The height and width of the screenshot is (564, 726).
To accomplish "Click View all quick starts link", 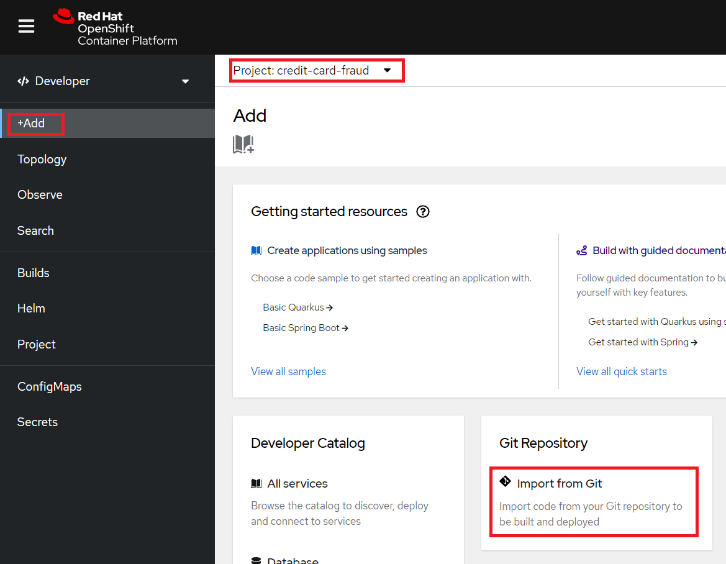I will pos(622,371).
